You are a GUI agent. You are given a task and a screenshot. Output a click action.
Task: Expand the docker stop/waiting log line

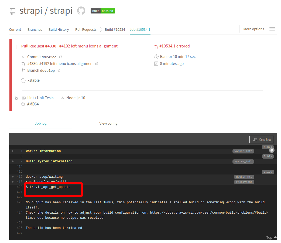point(13,177)
